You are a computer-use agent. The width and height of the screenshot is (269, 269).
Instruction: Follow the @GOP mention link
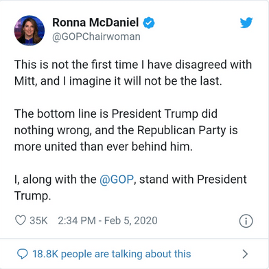tap(117, 179)
